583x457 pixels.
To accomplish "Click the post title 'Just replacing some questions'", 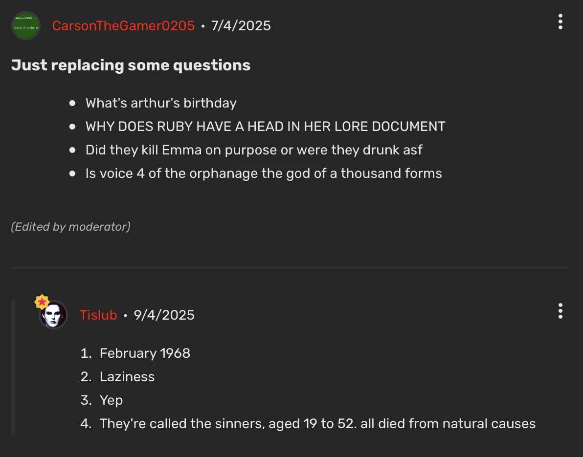I will click(131, 65).
